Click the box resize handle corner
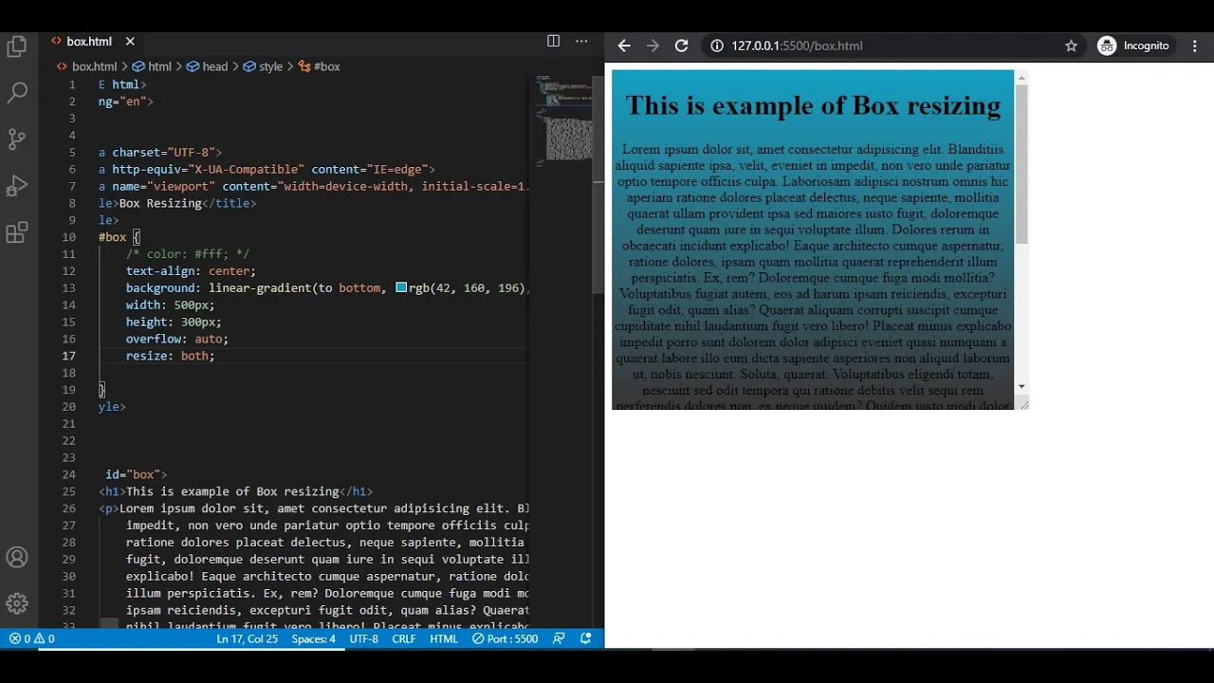The image size is (1214, 683). click(1021, 403)
